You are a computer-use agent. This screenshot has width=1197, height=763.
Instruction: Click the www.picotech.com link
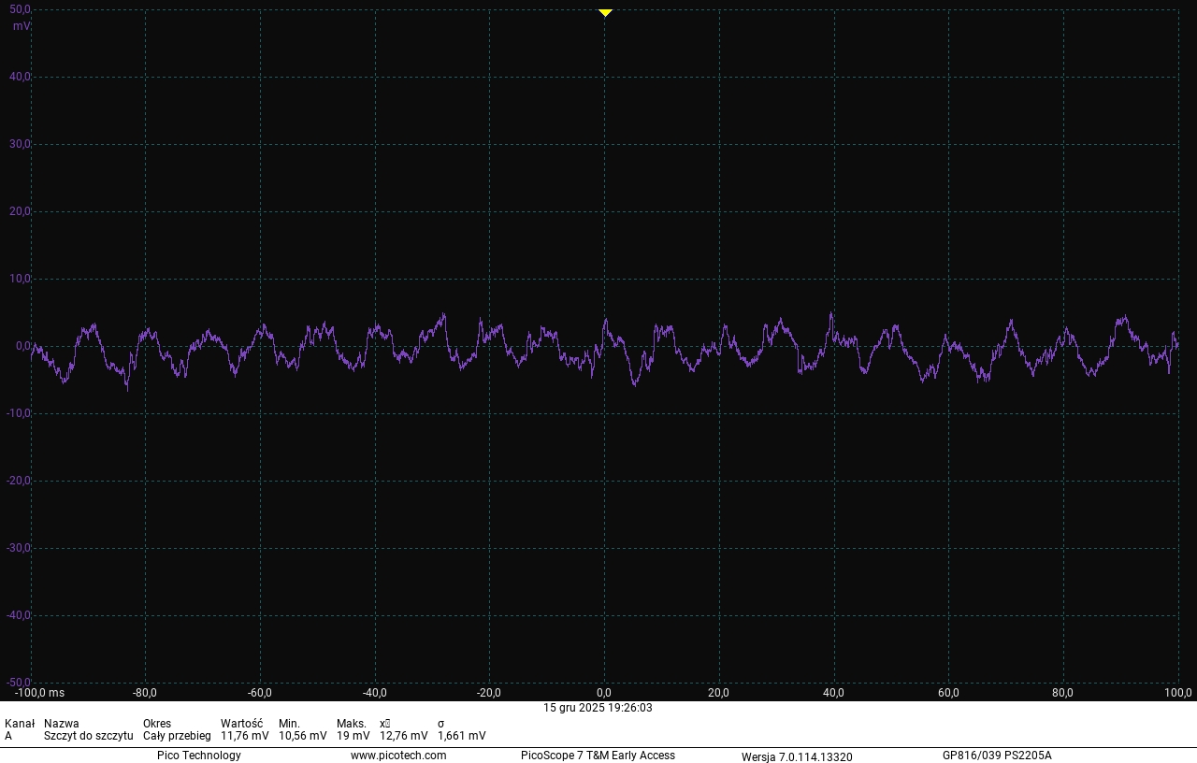point(398,756)
